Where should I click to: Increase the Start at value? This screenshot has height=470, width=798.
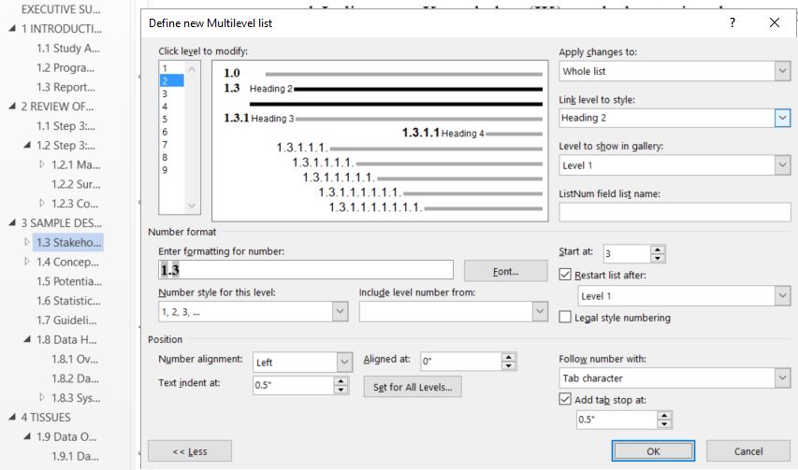658,249
